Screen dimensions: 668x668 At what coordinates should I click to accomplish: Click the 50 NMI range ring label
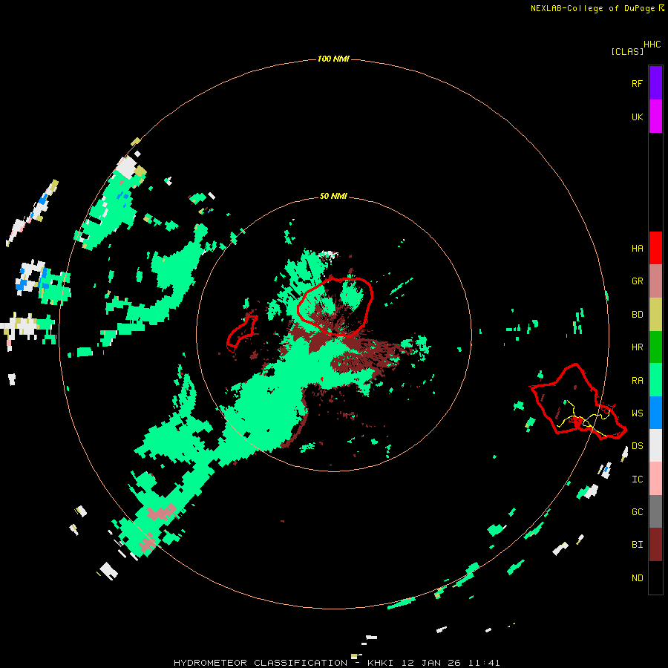pyautogui.click(x=333, y=196)
